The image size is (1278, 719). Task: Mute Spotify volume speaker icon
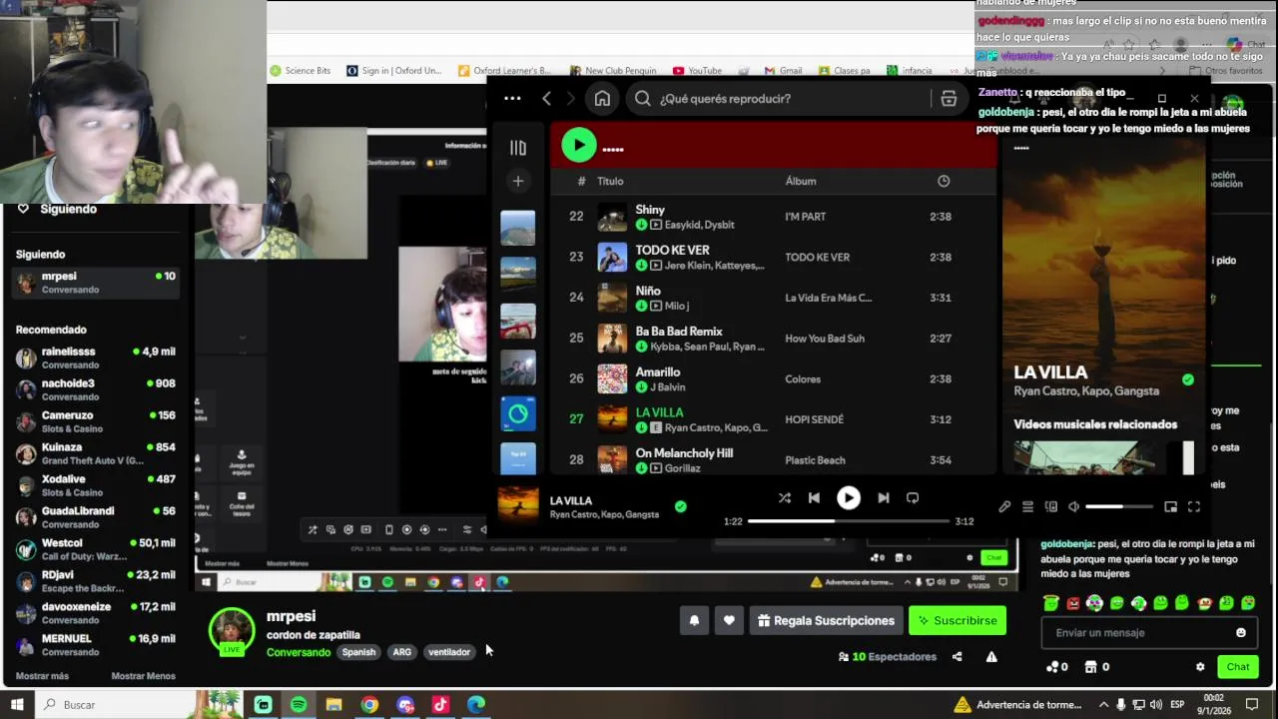(1074, 506)
